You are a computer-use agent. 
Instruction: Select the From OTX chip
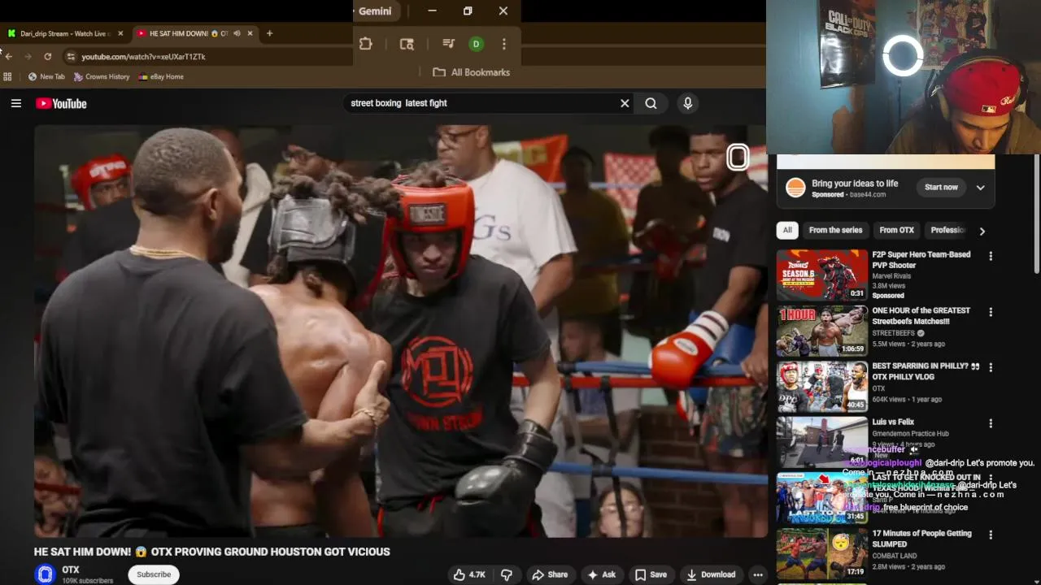pos(896,230)
